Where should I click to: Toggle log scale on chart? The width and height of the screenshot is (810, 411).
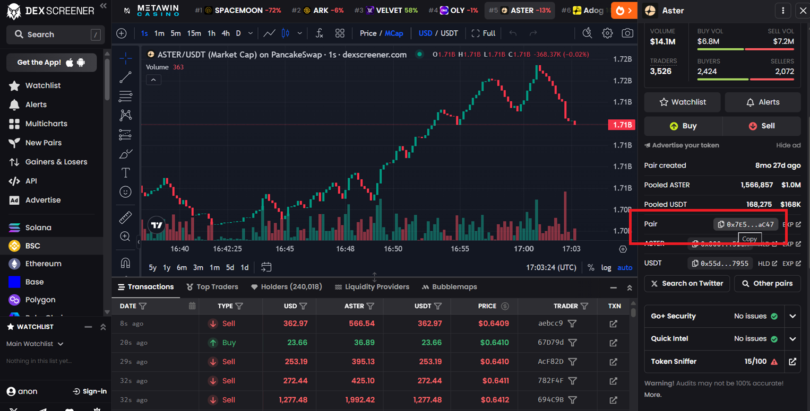pos(606,267)
